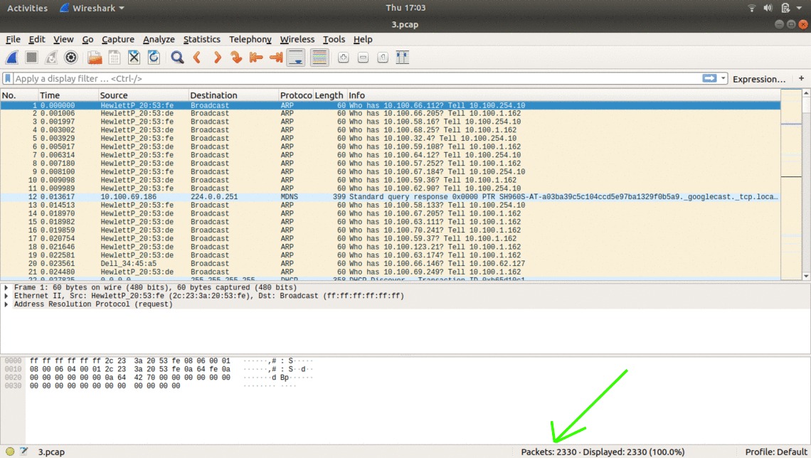
Task: Open the Edit menu
Action: click(x=37, y=39)
